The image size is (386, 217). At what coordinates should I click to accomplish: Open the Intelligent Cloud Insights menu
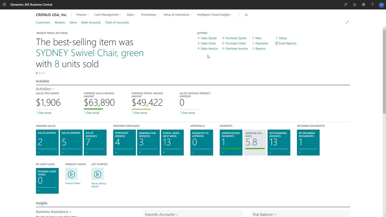coord(215,15)
